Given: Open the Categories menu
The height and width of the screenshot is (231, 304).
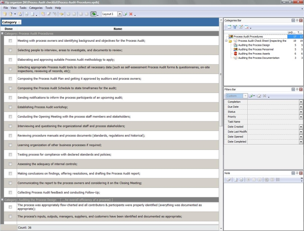Looking at the screenshot, I should click(x=36, y=8).
